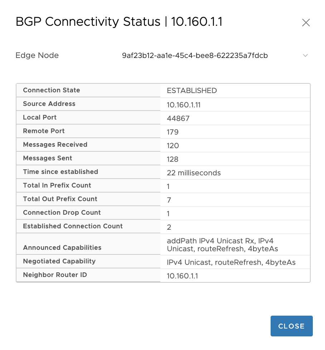Select the Total Out Prefix Count label
The height and width of the screenshot is (350, 325).
click(60, 199)
